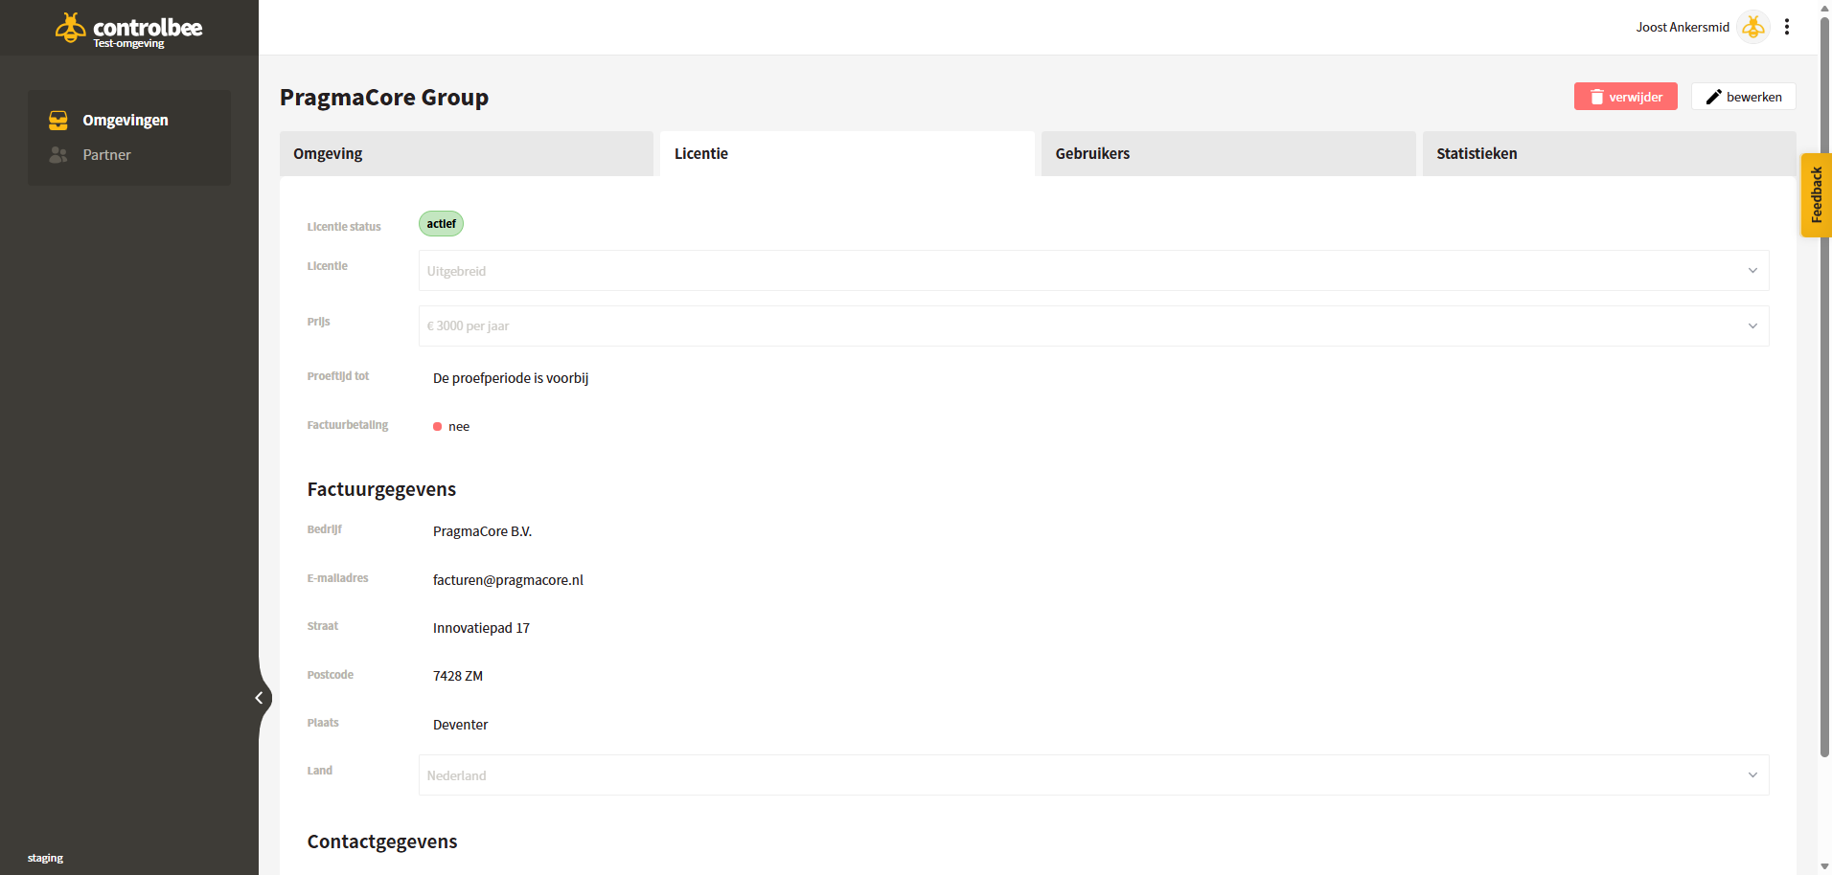The height and width of the screenshot is (875, 1832).
Task: Click the trash icon on verwijder
Action: 1597,97
